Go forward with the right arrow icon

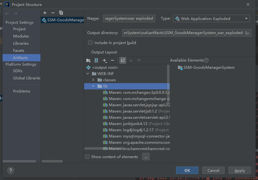coord(15,13)
